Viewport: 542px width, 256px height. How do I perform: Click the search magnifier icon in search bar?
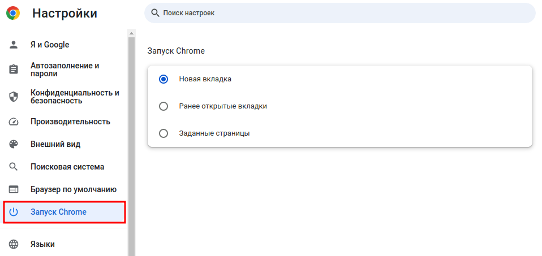coord(156,13)
